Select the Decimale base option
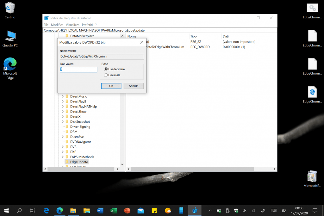This screenshot has height=216, width=324. coord(106,75)
